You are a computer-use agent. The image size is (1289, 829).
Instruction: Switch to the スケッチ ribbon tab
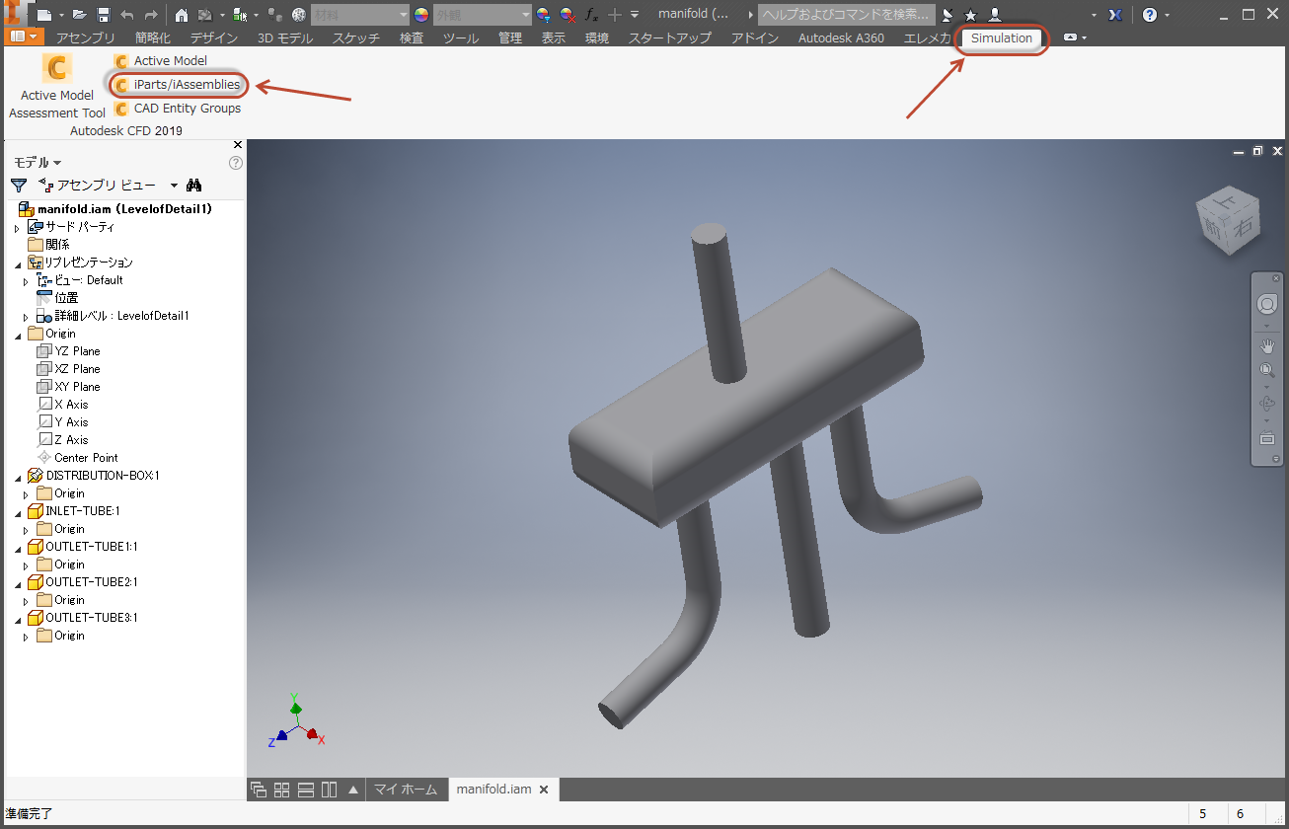click(x=356, y=38)
